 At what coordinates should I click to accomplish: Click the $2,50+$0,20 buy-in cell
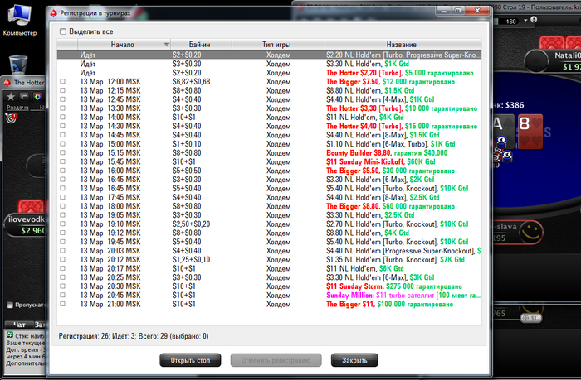[x=192, y=224]
